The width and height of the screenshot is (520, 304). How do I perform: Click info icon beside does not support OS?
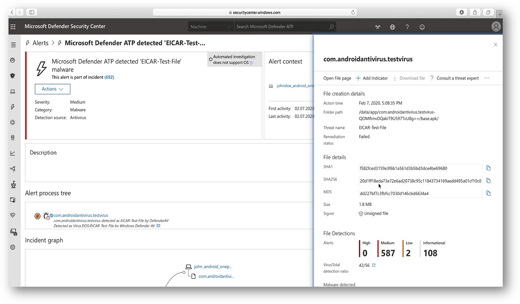pyautogui.click(x=251, y=63)
